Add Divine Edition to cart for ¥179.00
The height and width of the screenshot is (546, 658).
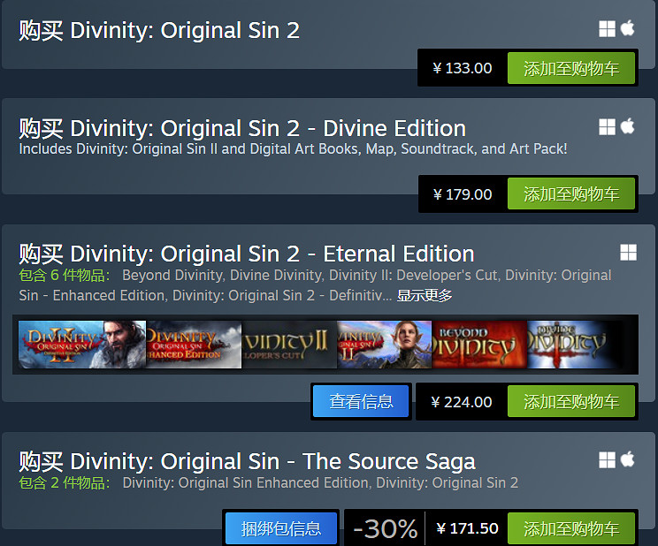click(x=571, y=193)
